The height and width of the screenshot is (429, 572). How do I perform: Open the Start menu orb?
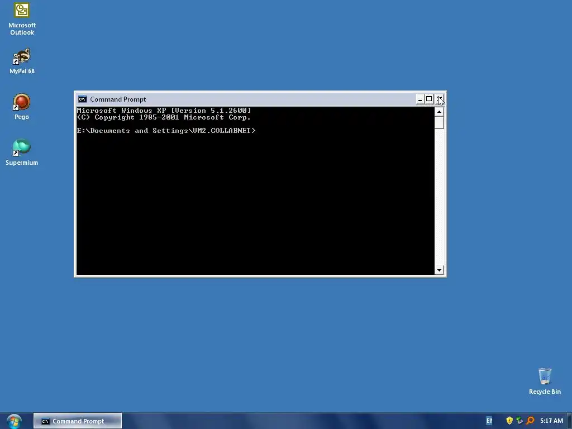pyautogui.click(x=14, y=421)
